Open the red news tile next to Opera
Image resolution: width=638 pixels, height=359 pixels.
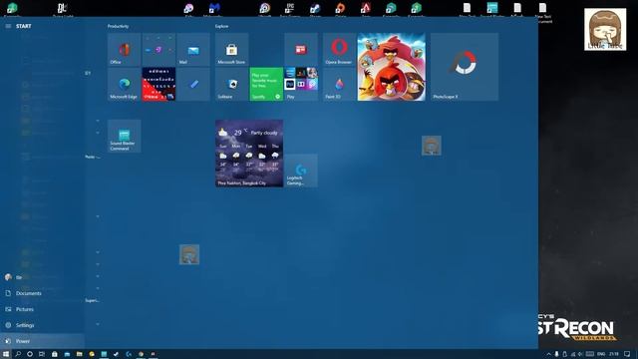tap(301, 50)
